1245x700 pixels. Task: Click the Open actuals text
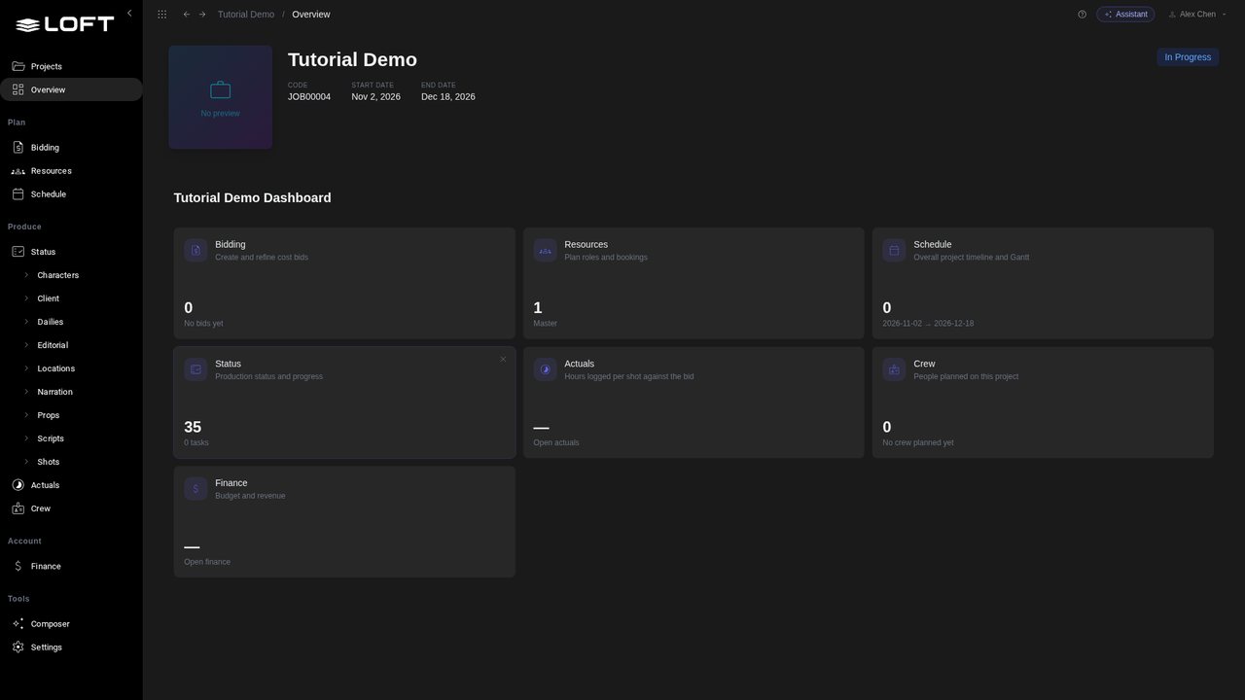[556, 442]
